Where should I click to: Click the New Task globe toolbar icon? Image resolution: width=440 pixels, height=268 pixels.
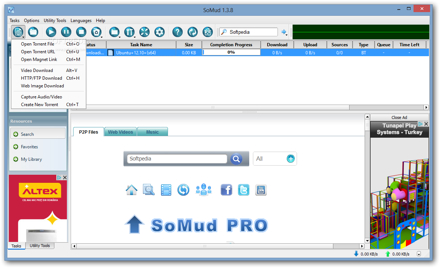click(x=18, y=32)
